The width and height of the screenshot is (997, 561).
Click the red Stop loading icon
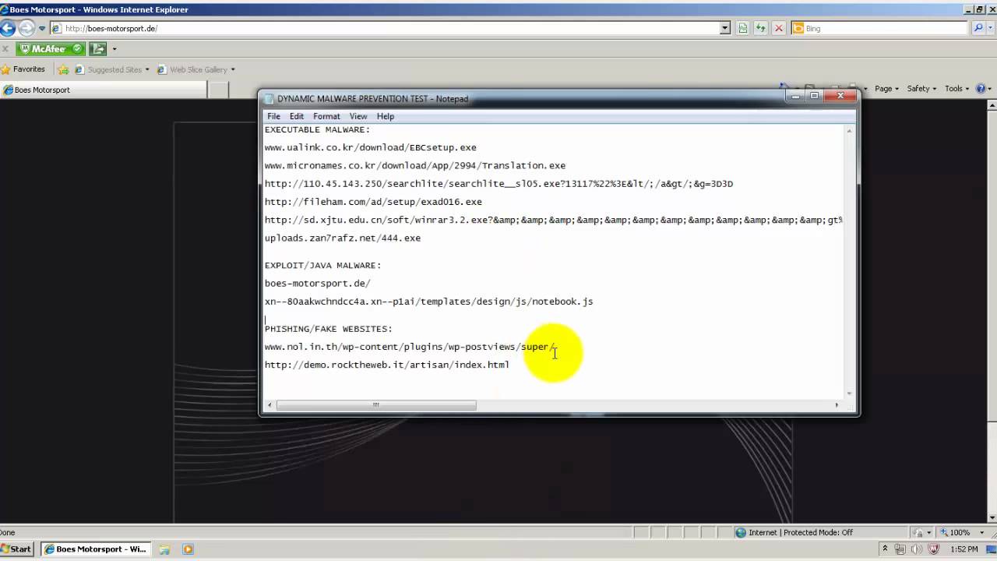pos(777,28)
